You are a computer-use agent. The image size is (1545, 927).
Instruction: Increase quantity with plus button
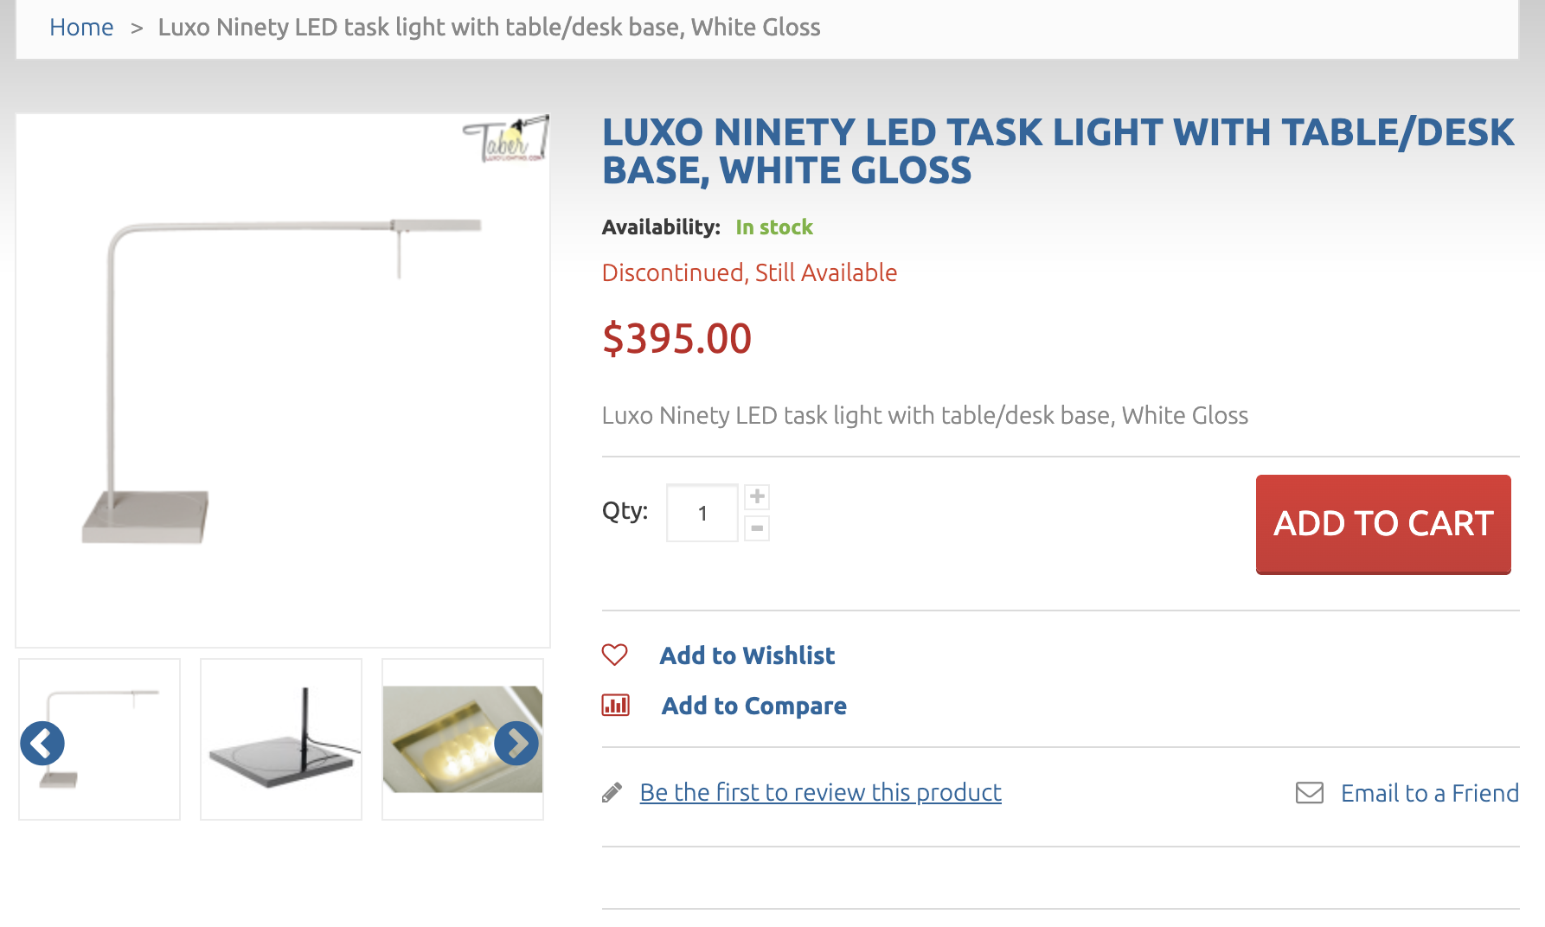click(x=757, y=496)
